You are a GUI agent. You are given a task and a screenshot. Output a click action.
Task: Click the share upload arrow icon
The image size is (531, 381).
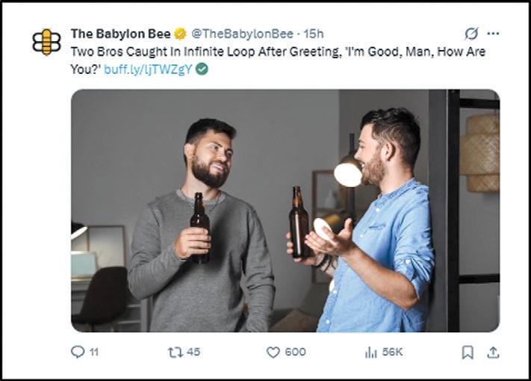coord(493,352)
